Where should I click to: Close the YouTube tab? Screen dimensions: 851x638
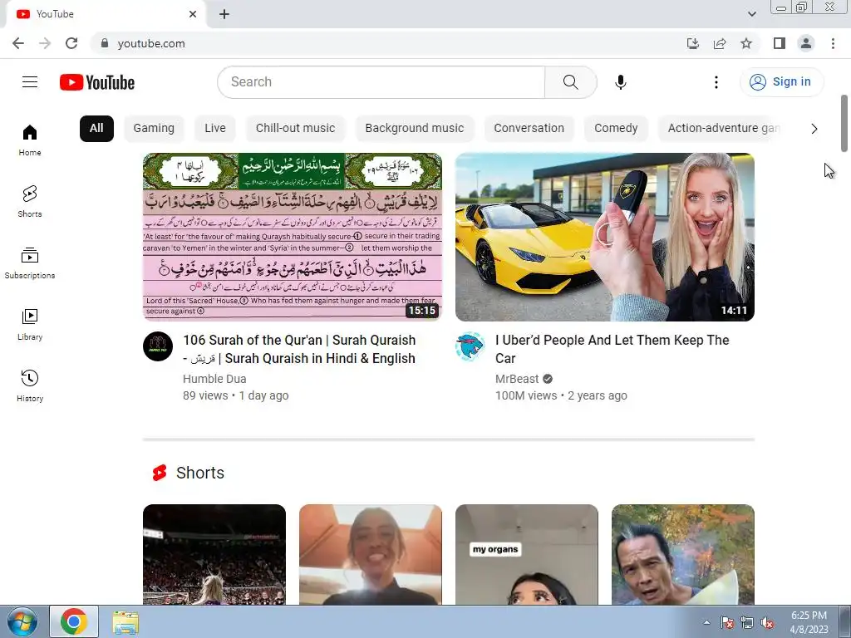tap(193, 14)
